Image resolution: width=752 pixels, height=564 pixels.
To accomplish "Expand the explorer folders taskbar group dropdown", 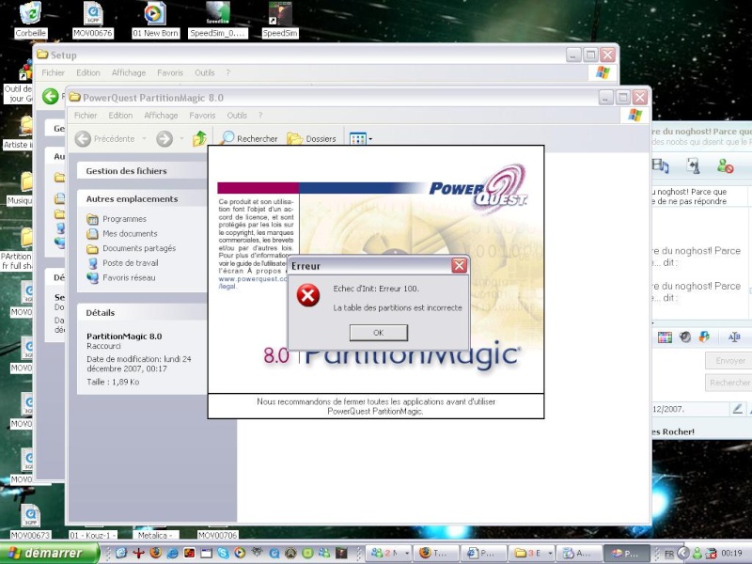I will [550, 554].
